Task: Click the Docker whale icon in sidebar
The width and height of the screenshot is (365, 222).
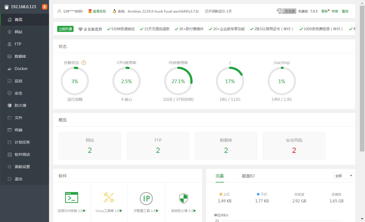Action: (10, 69)
